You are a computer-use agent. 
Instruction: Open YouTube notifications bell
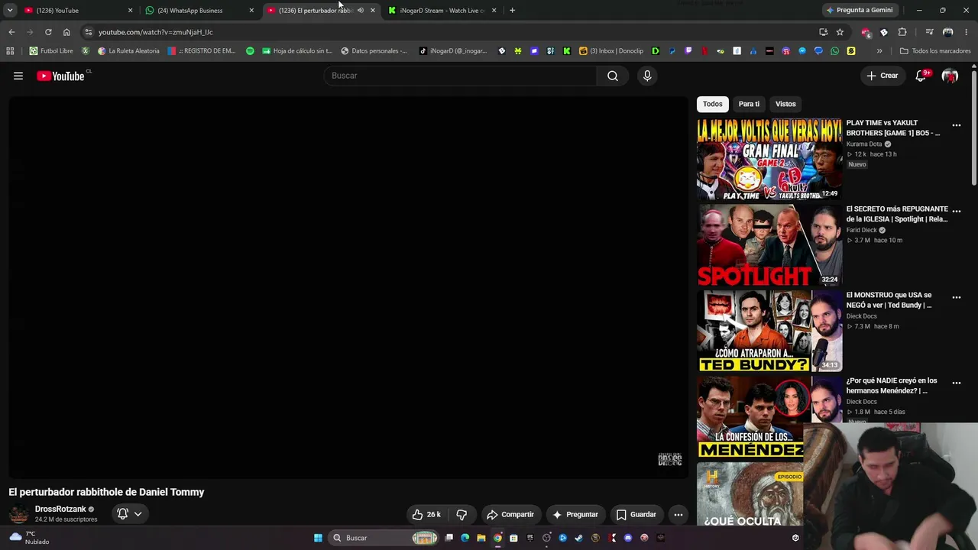tap(921, 76)
